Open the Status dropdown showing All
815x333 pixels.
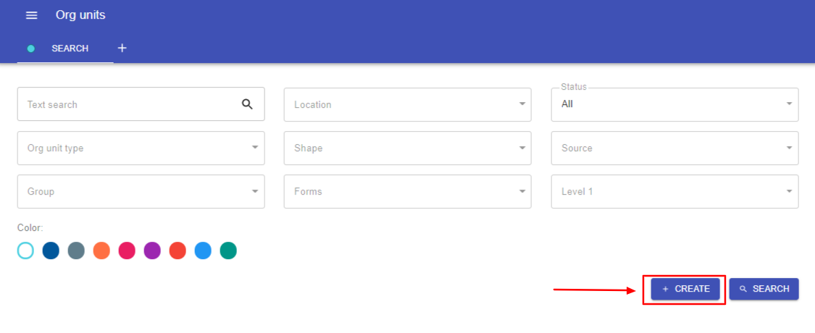tap(674, 104)
